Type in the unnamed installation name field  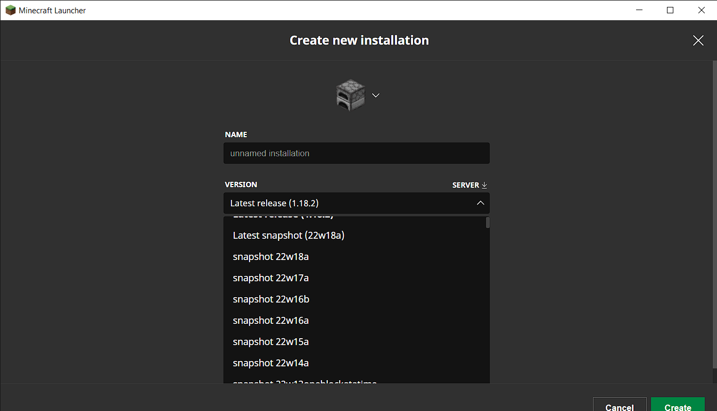click(356, 153)
